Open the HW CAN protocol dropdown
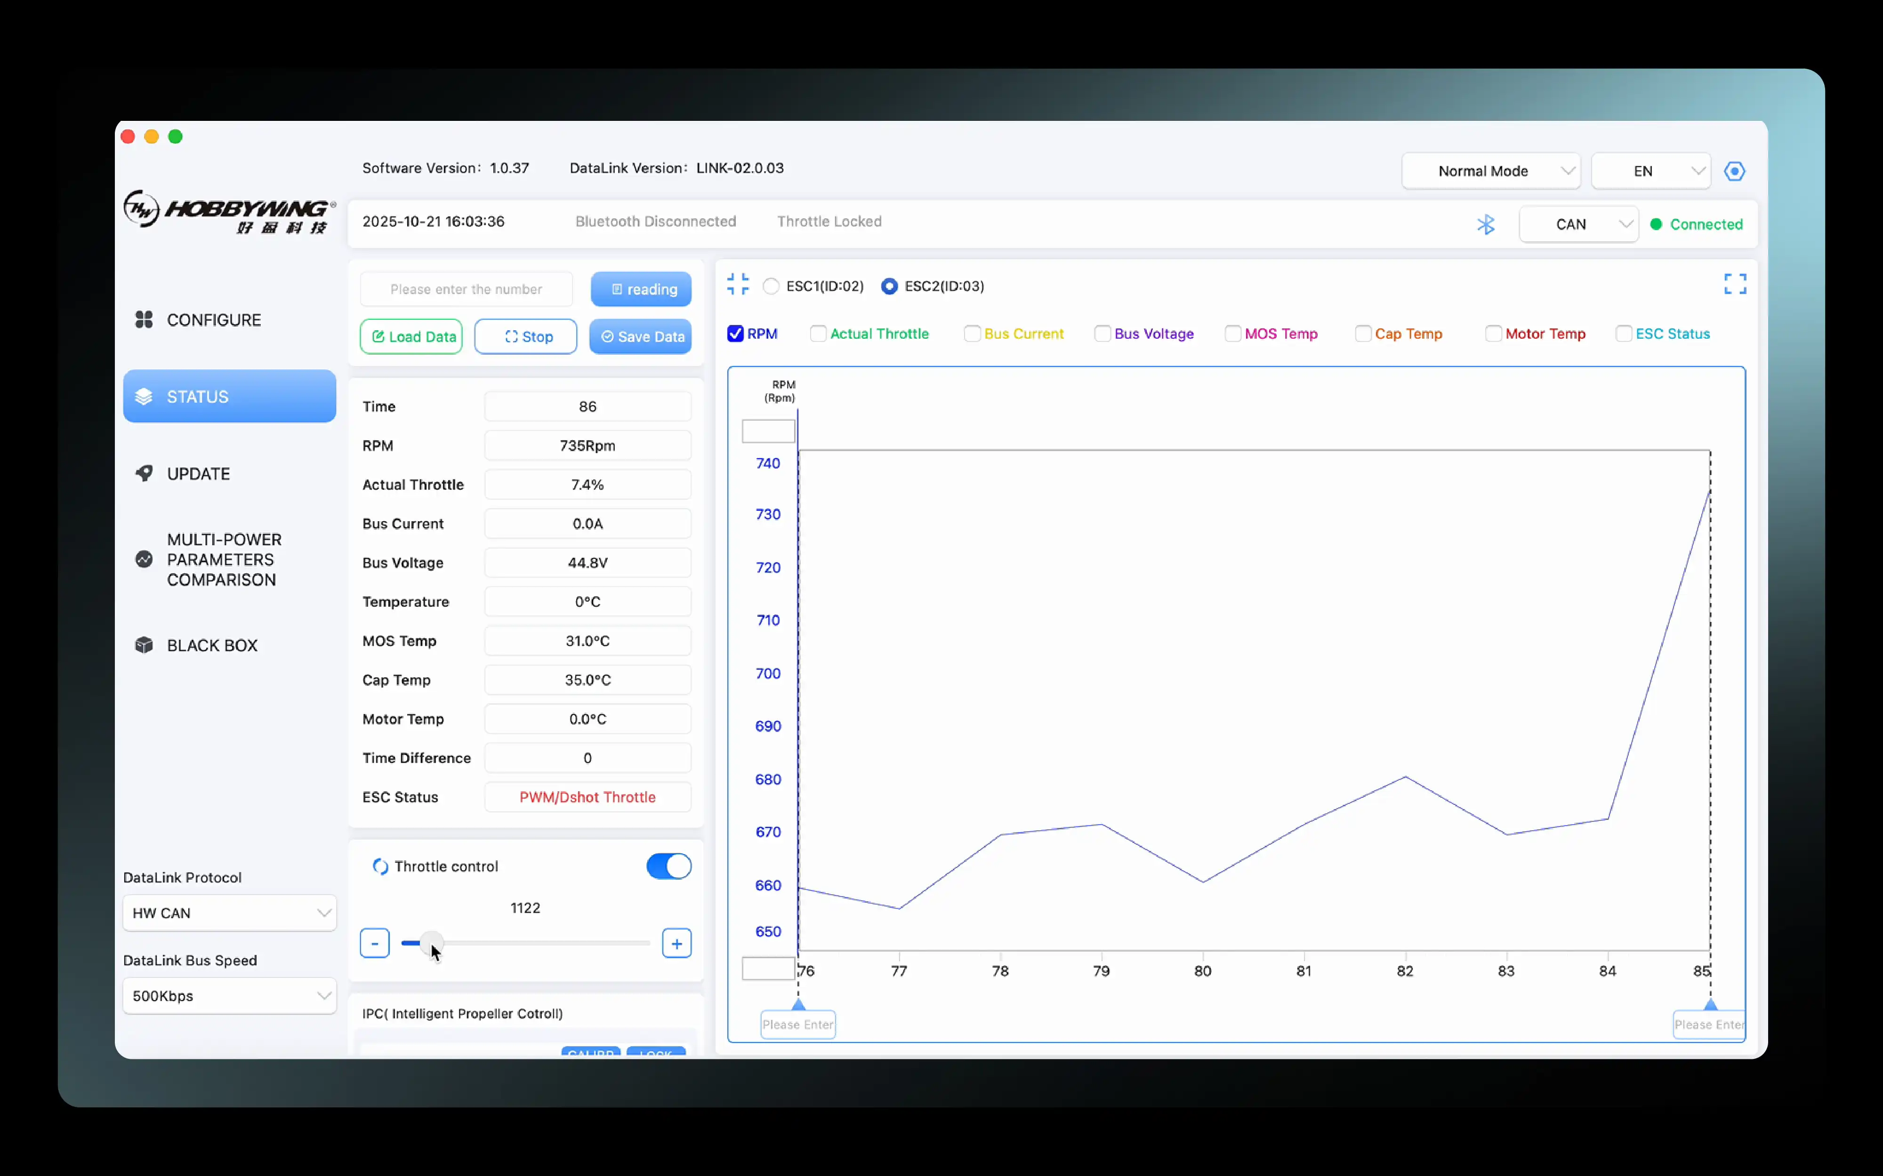Viewport: 1883px width, 1176px height. [230, 913]
